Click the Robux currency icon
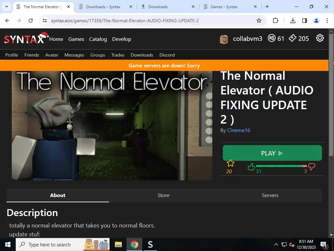Image resolution: width=334 pixels, height=251 pixels. pyautogui.click(x=272, y=38)
